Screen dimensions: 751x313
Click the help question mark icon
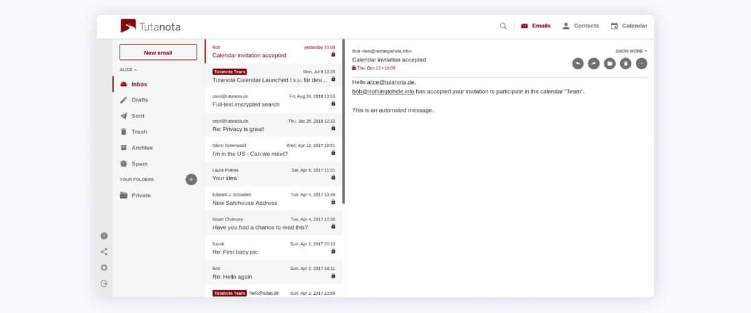point(104,236)
